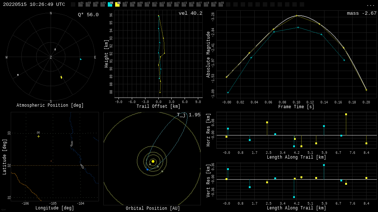Viewport: 378px width, 212px height.
Task: Click the blue Earth dot in the orbital plot
Action: click(147, 169)
